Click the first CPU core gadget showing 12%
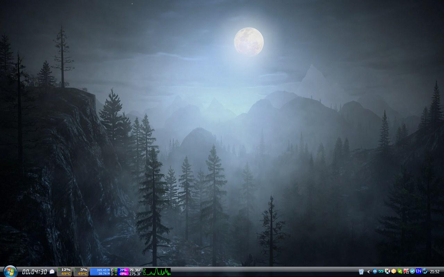The height and width of the screenshot is (277, 444). click(65, 271)
